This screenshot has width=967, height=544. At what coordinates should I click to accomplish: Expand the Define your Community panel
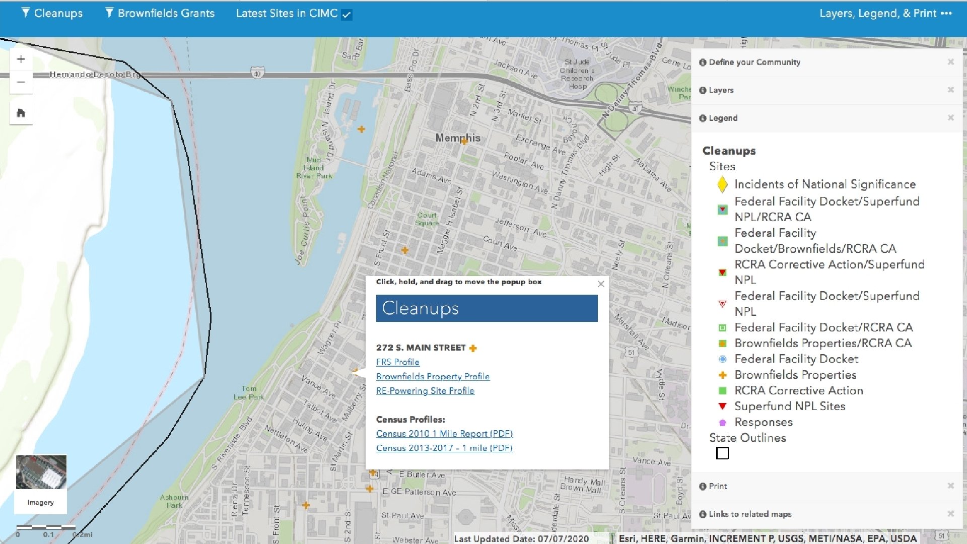(754, 62)
